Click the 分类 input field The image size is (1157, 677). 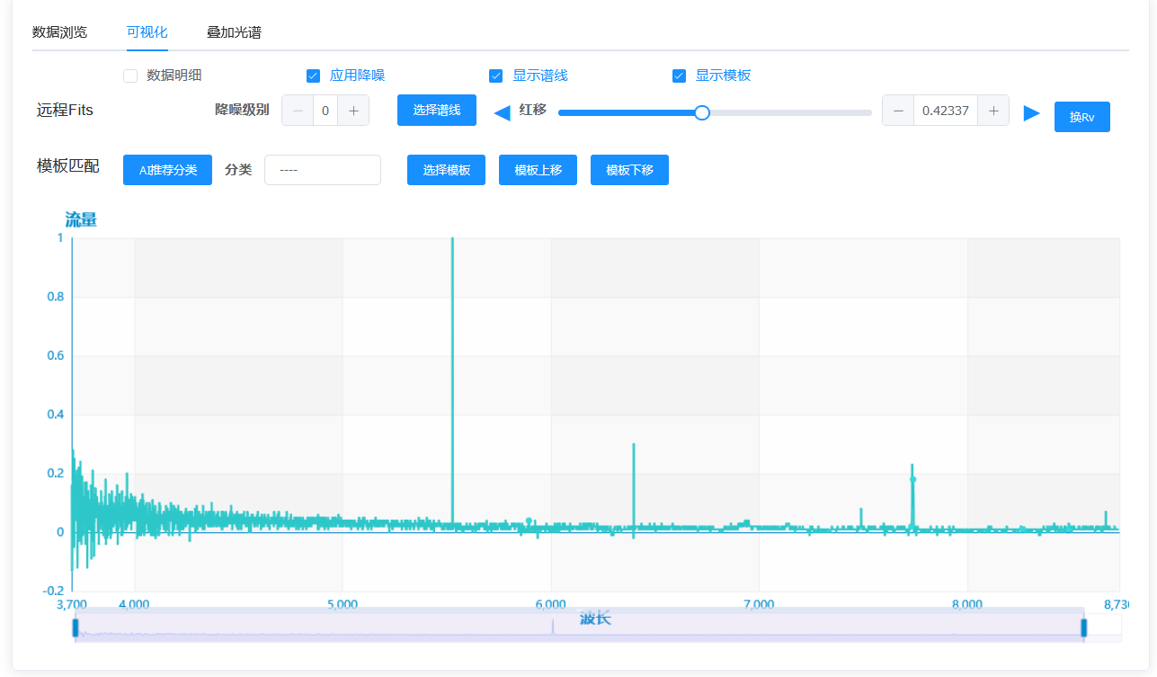(x=323, y=170)
